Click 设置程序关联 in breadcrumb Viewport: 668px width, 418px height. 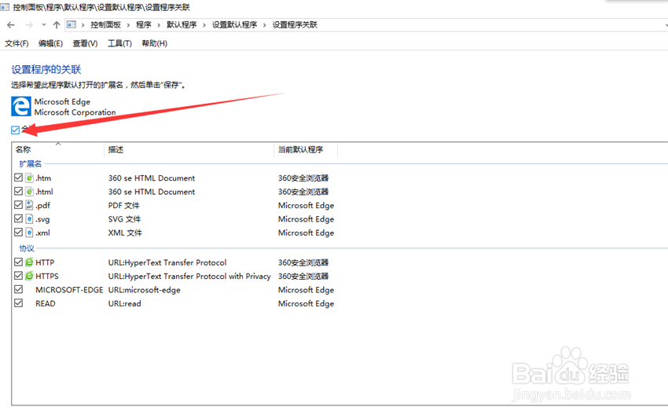click(295, 24)
